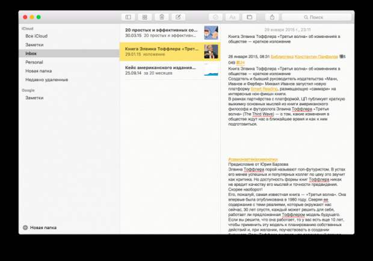Viewport: 373px width, 261px height.
Task: Click date 25.09.14 in notes list
Action: click(x=133, y=73)
